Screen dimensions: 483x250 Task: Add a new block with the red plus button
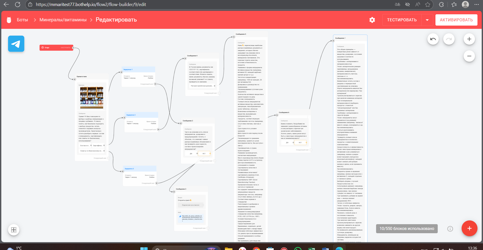pyautogui.click(x=469, y=228)
